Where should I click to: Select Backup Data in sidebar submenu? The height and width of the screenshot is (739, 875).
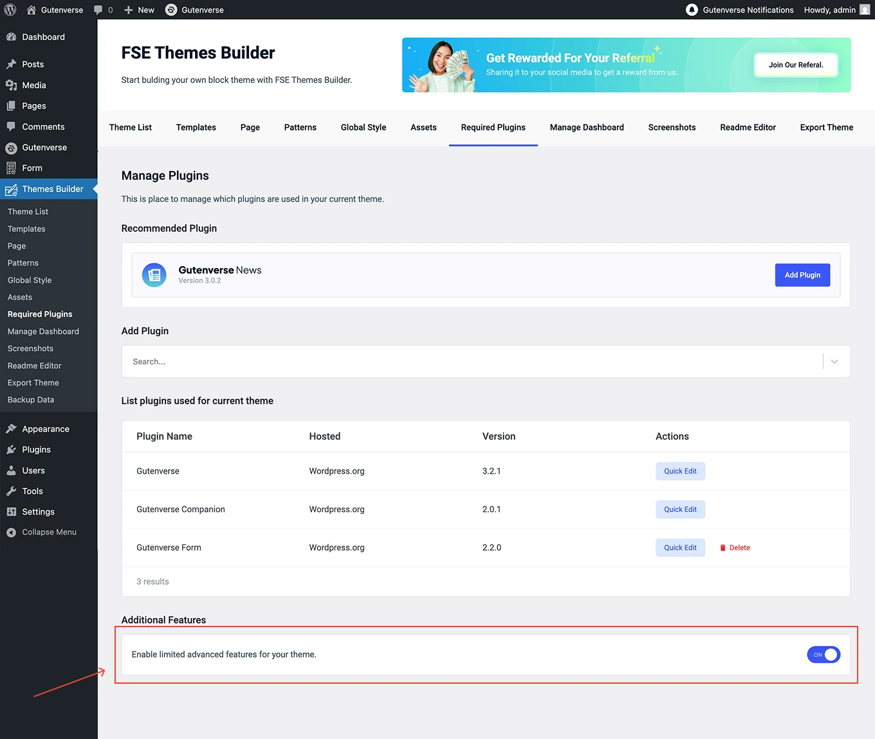pyautogui.click(x=31, y=400)
